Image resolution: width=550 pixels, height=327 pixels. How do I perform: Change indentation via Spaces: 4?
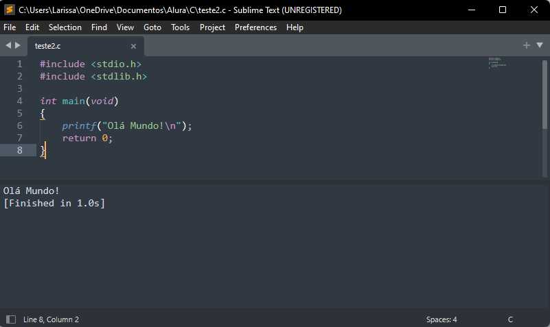[x=441, y=319]
